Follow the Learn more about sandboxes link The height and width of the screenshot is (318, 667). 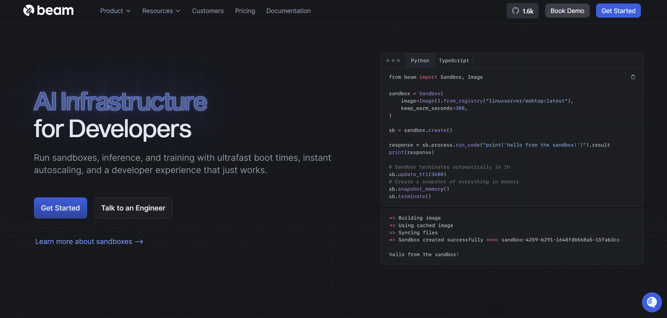click(x=89, y=241)
